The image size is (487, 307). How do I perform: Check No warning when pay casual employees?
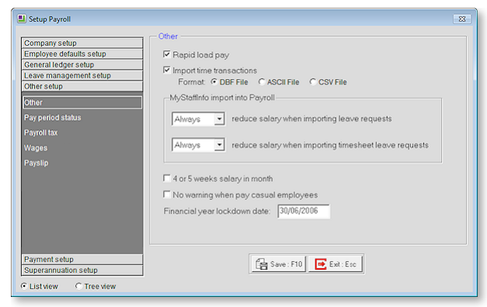(167, 195)
